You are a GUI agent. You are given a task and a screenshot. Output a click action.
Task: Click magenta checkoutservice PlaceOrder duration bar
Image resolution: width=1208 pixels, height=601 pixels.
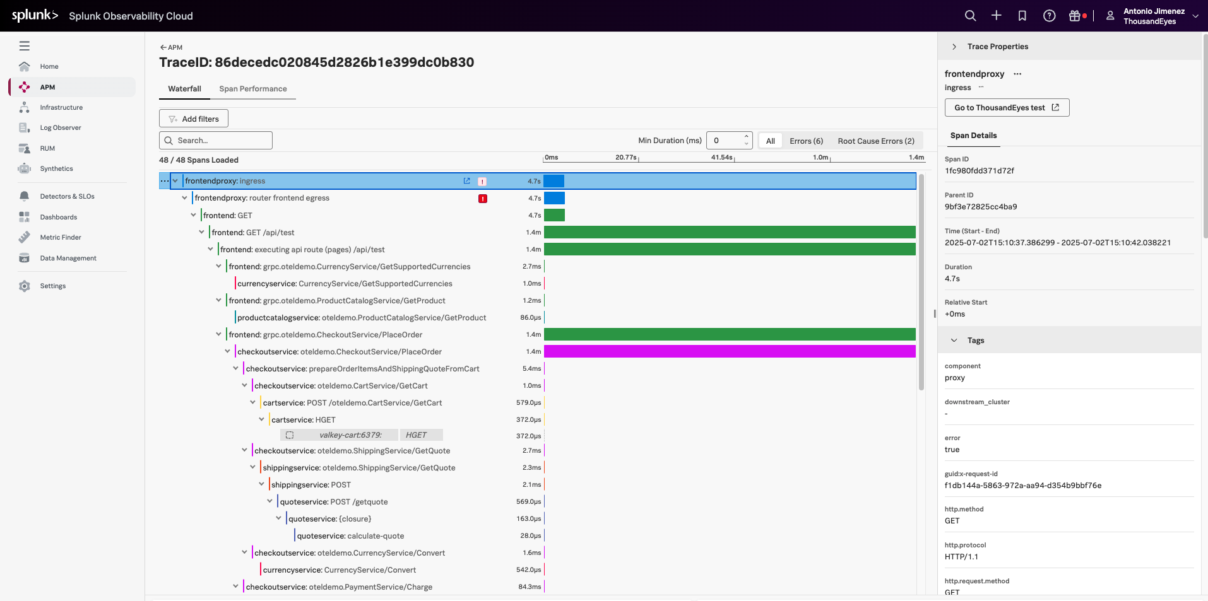730,351
